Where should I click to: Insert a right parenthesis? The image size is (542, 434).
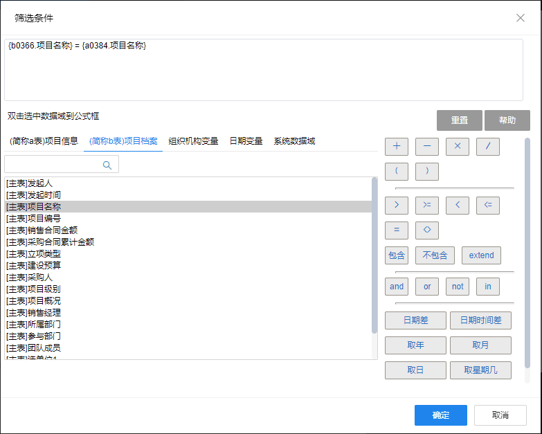[427, 172]
